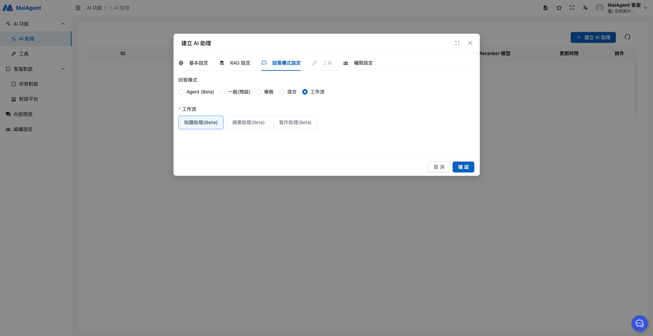Click the sidebar collapse menu icon
The height and width of the screenshot is (336, 653).
tap(78, 8)
